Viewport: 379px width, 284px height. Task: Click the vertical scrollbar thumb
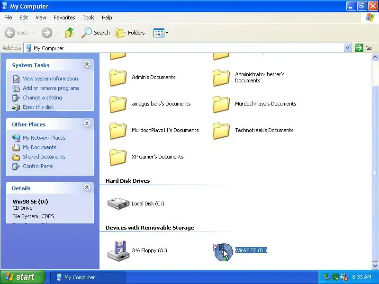click(x=375, y=173)
